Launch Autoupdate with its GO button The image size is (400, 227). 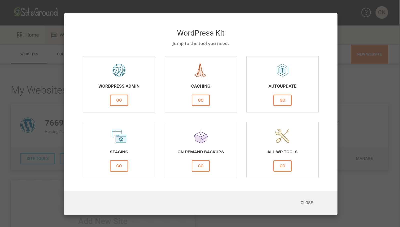[x=282, y=100]
